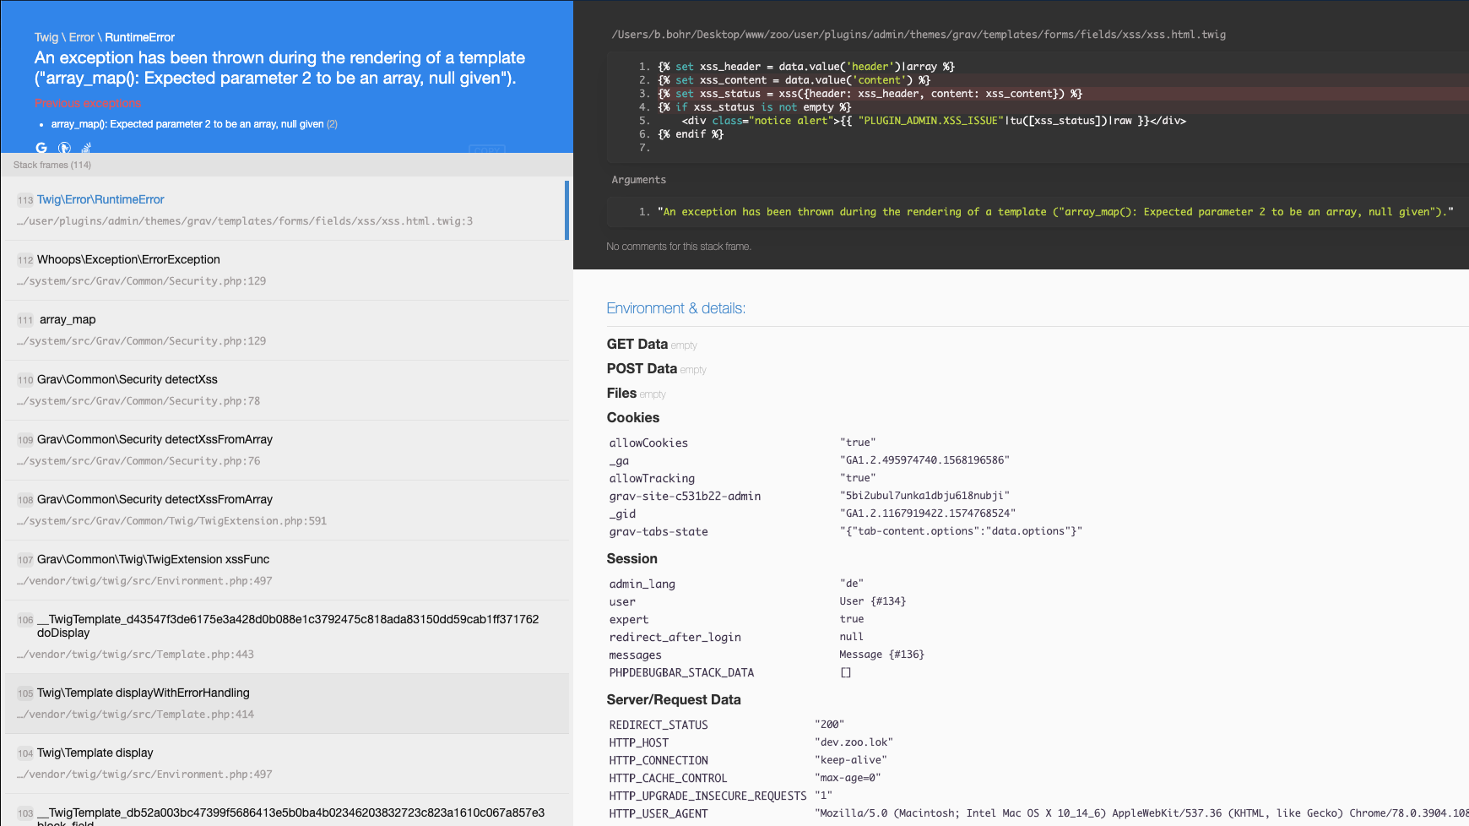The height and width of the screenshot is (826, 1469).
Task: Click Server/Request Data heading
Action: tap(674, 699)
